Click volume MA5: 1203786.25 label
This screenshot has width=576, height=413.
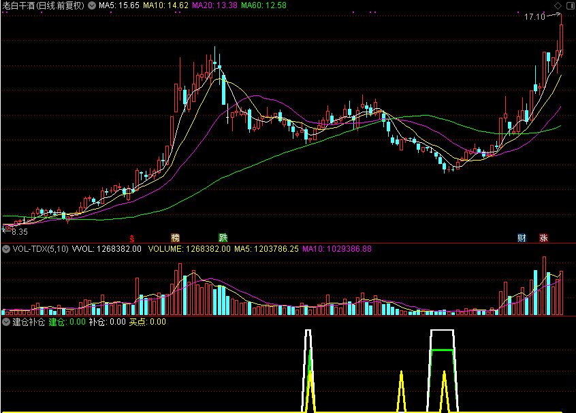click(266, 249)
